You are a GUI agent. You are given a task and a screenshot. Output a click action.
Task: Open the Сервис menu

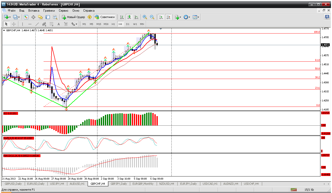63,11
